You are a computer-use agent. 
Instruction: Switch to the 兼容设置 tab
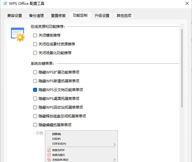tap(15, 16)
